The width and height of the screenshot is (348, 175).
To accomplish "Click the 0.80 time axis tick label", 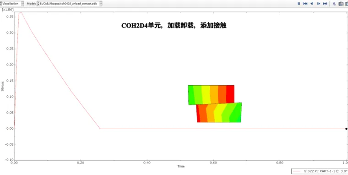I will [x=280, y=163].
